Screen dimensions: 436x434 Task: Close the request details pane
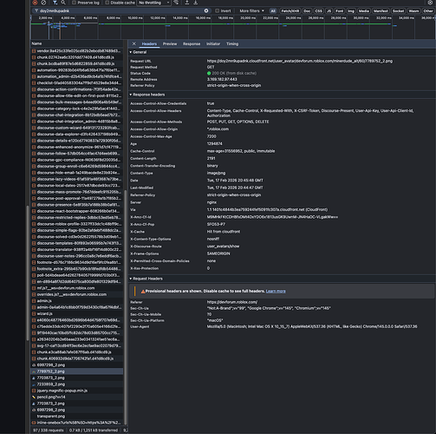pyautogui.click(x=134, y=43)
